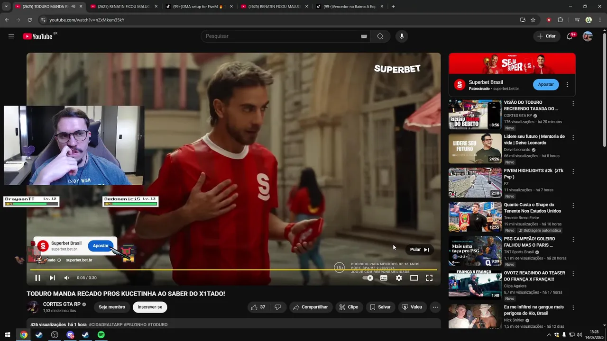Open PSG CAMPEÃO! GOLEIRO FALHOU title
The height and width of the screenshot is (341, 607).
pos(530,242)
